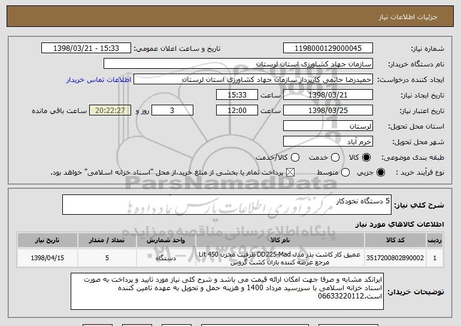Open the اطلاعات تماس خریدار link

click(99, 80)
